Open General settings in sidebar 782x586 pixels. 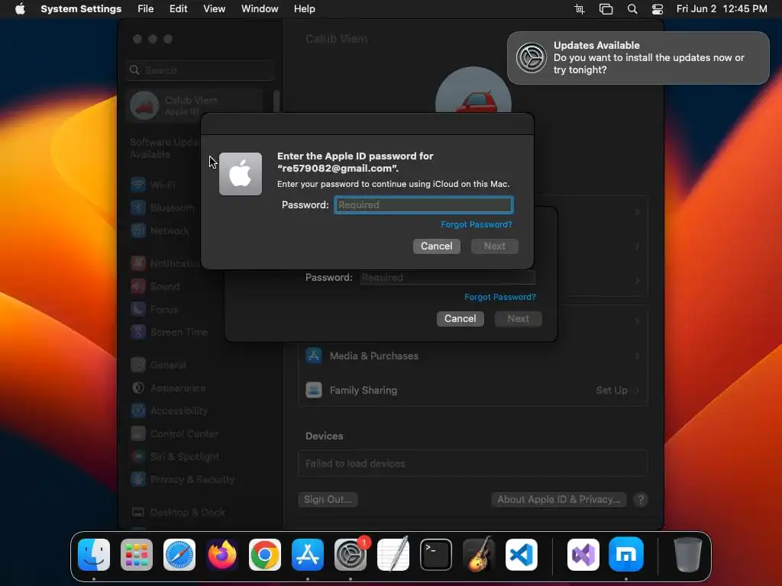pyautogui.click(x=159, y=365)
